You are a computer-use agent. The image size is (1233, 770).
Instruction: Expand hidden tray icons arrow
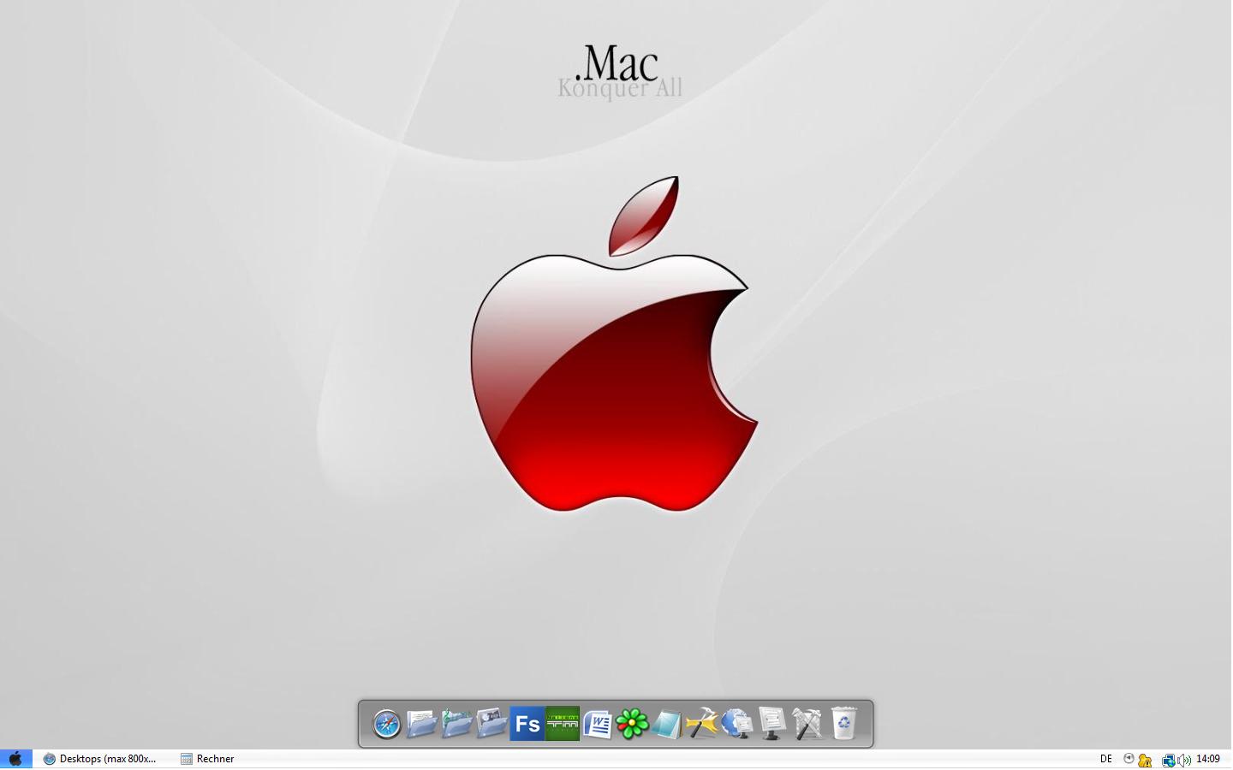point(1129,759)
